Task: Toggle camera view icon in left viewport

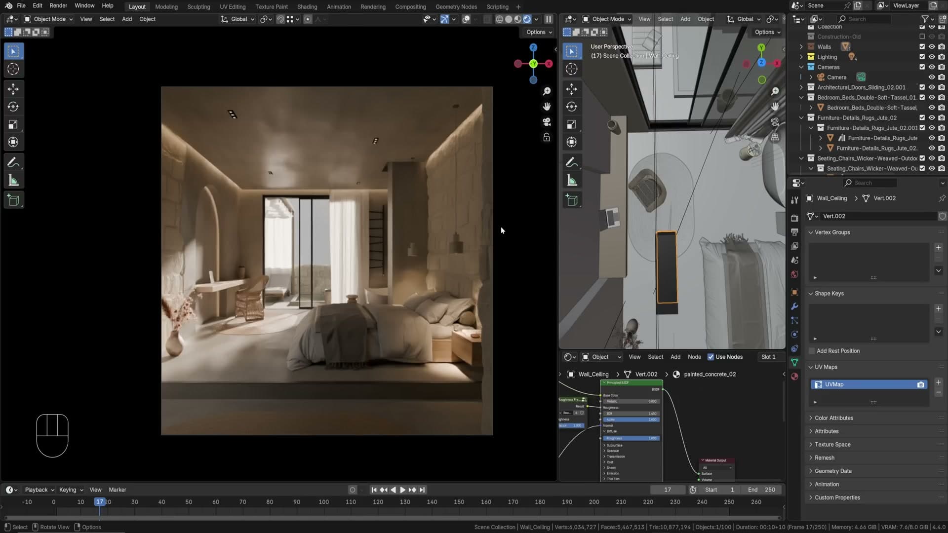Action: 547,122
